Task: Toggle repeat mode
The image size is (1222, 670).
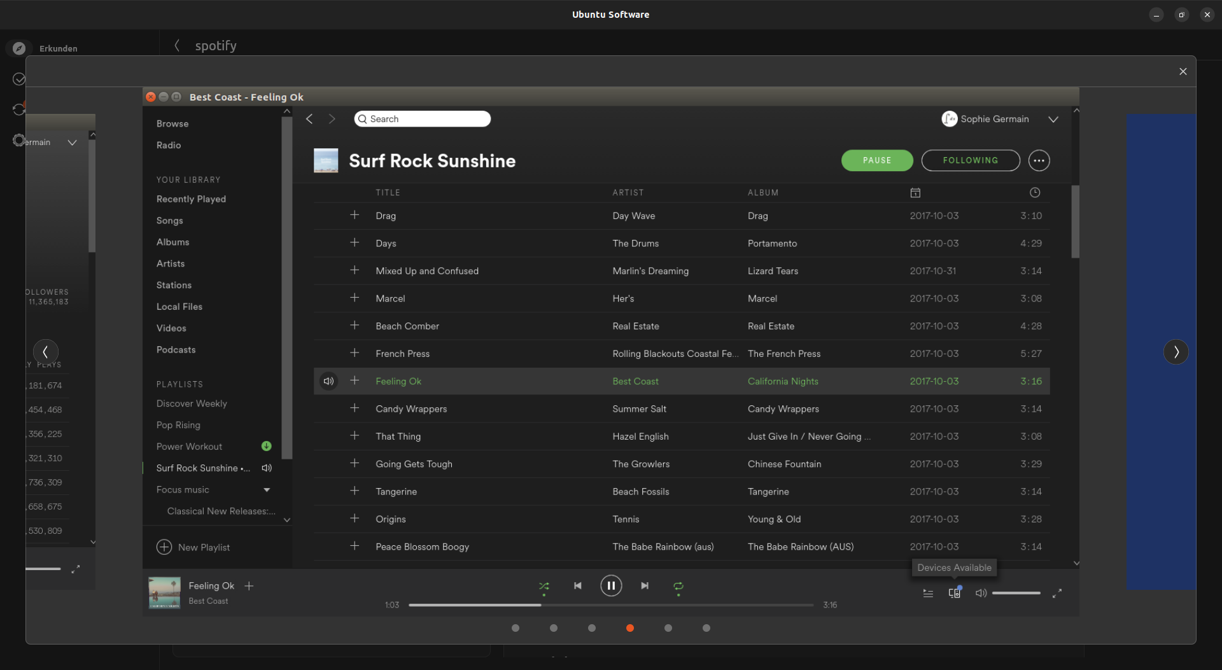Action: (678, 586)
